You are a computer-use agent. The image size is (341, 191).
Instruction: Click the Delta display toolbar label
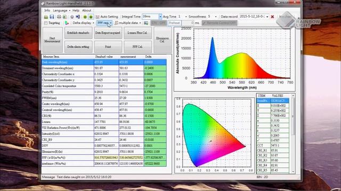[82, 23]
